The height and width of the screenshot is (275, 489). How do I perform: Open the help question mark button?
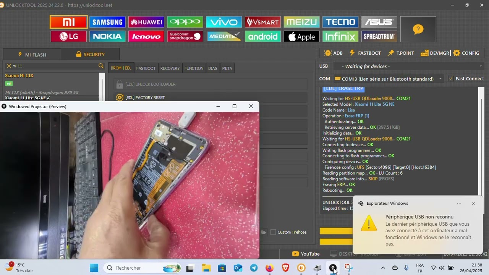click(x=418, y=29)
